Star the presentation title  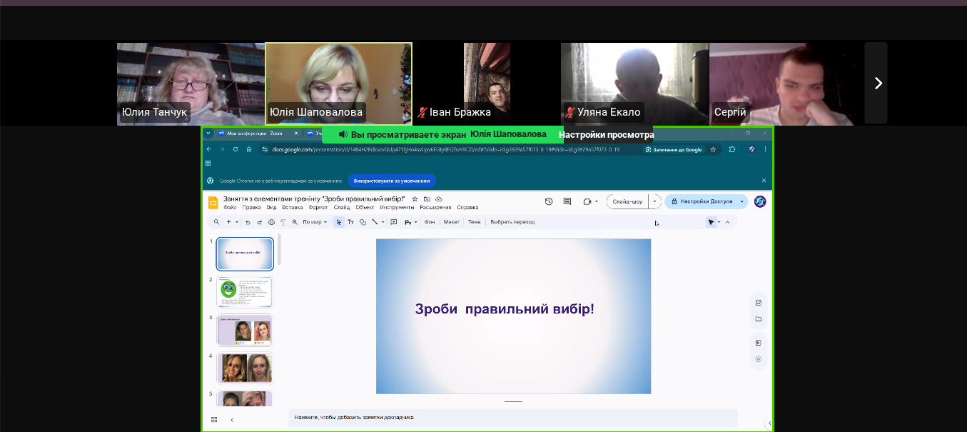(415, 199)
